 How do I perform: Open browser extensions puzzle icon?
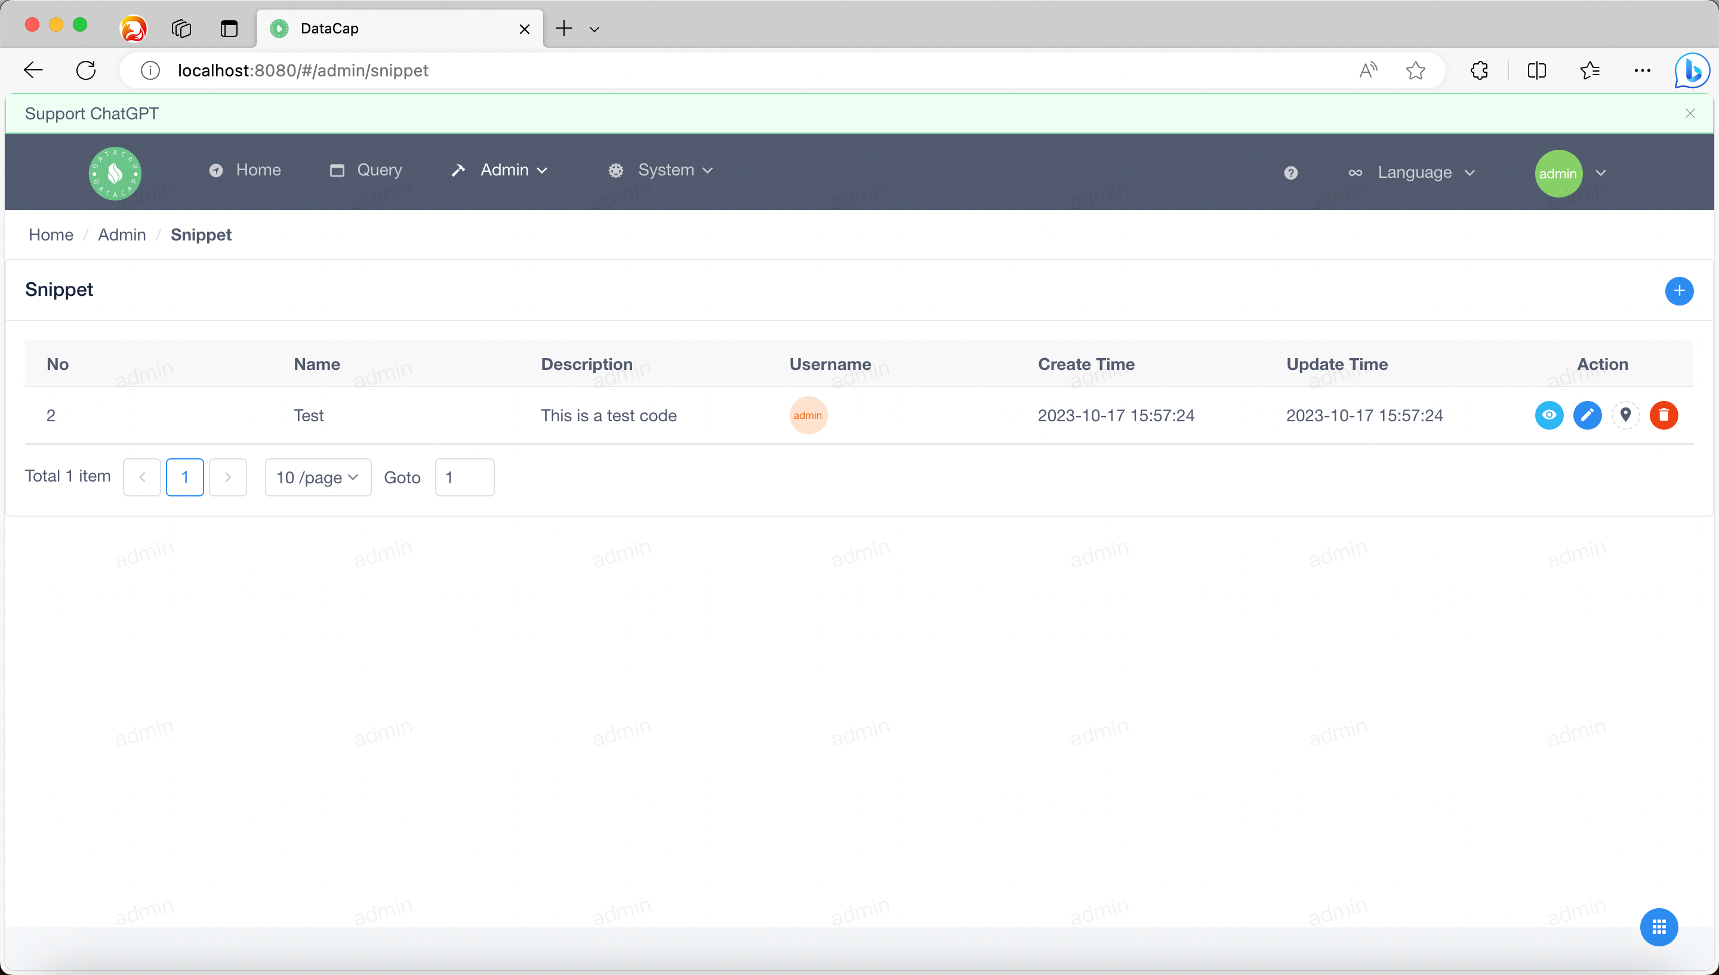point(1479,70)
